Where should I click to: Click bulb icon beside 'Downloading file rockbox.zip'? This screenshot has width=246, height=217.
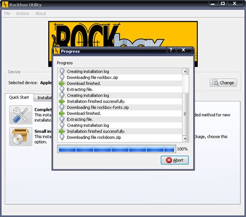[62, 78]
